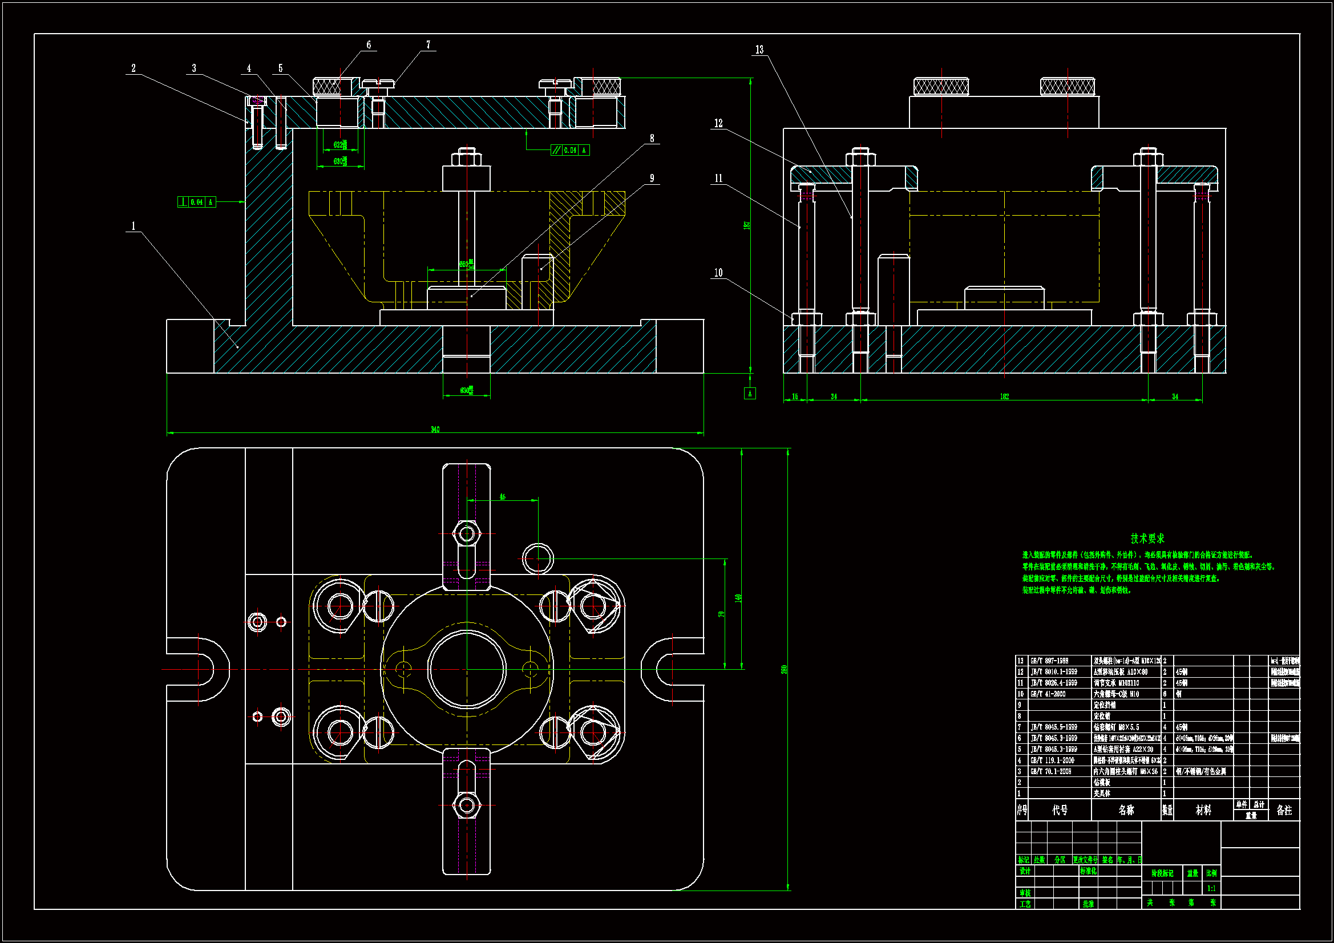This screenshot has width=1334, height=943.
Task: Click the 182 dimension in side view
Action: point(1004,396)
